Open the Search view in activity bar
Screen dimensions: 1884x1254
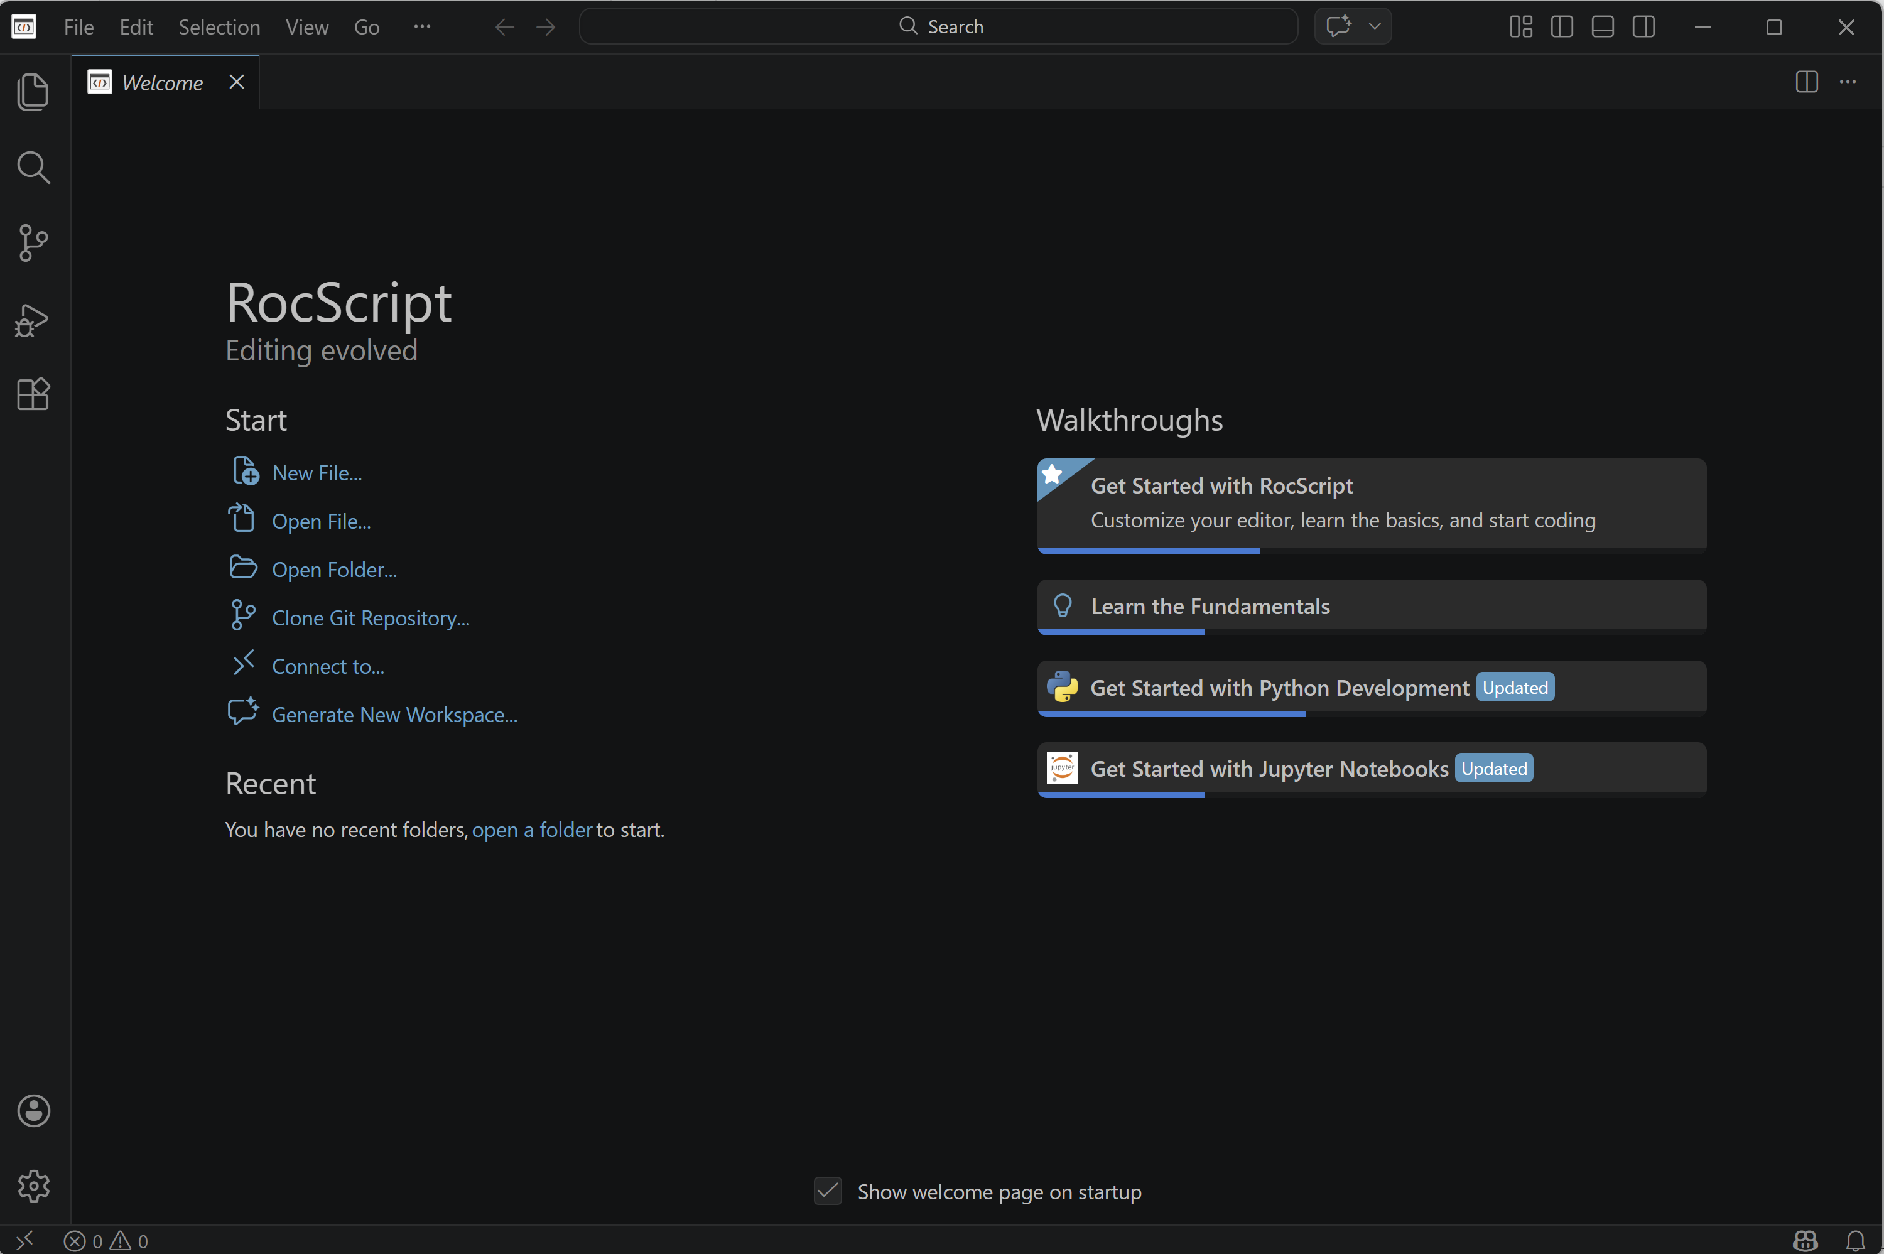[33, 167]
